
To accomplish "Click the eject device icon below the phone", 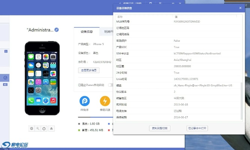I will (x=51, y=129).
